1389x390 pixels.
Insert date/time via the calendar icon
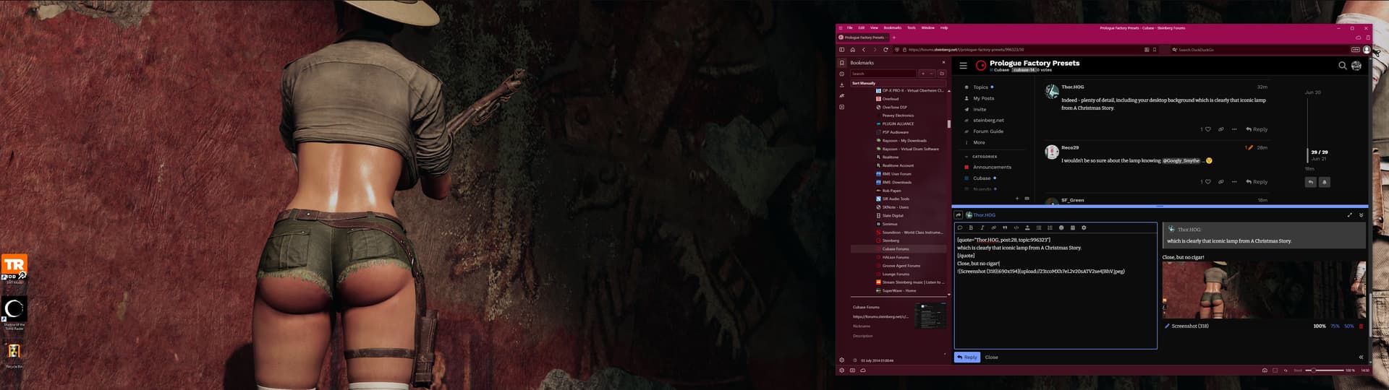click(x=1073, y=228)
